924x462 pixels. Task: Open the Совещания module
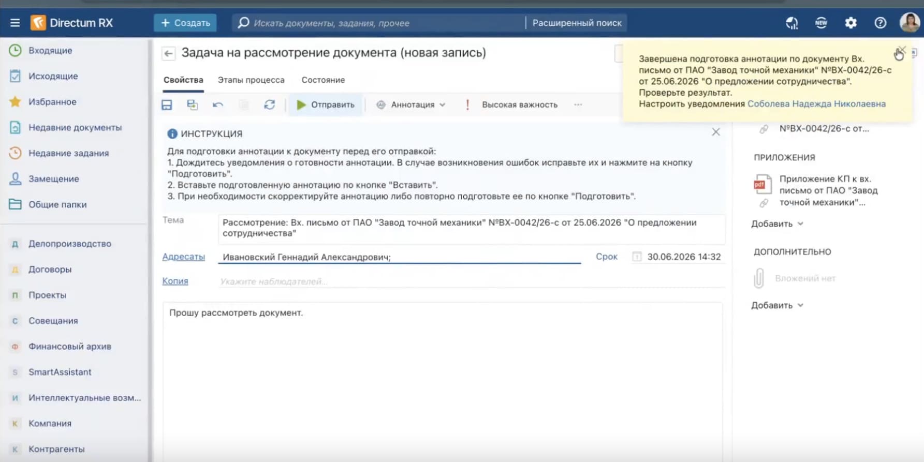click(x=53, y=321)
